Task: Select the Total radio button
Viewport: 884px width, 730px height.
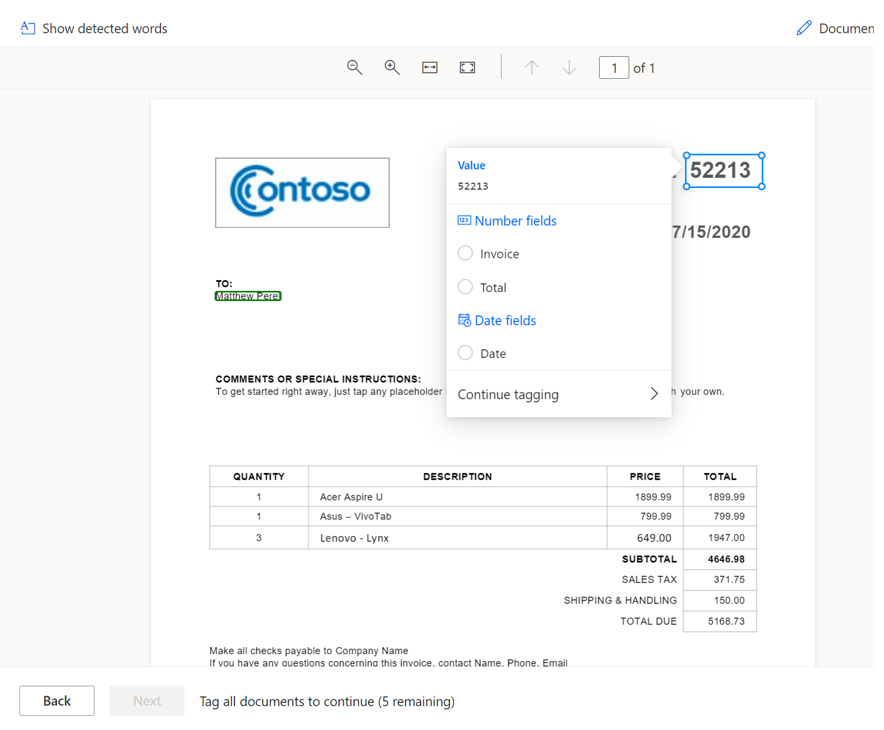Action: point(465,287)
